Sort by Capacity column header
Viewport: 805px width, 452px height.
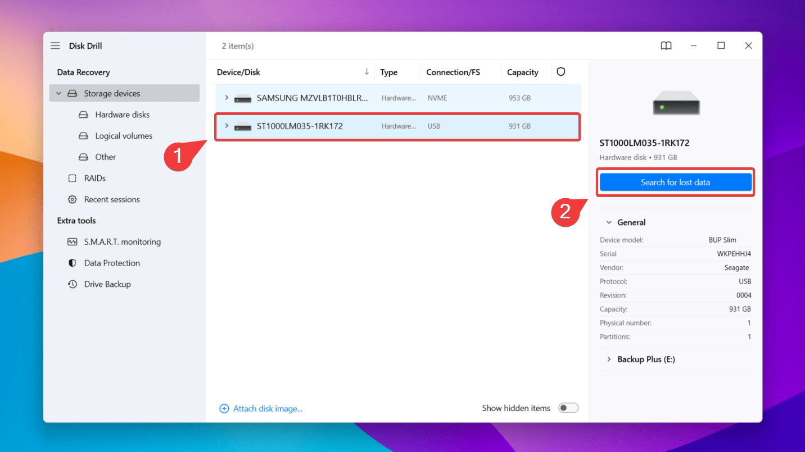click(522, 72)
